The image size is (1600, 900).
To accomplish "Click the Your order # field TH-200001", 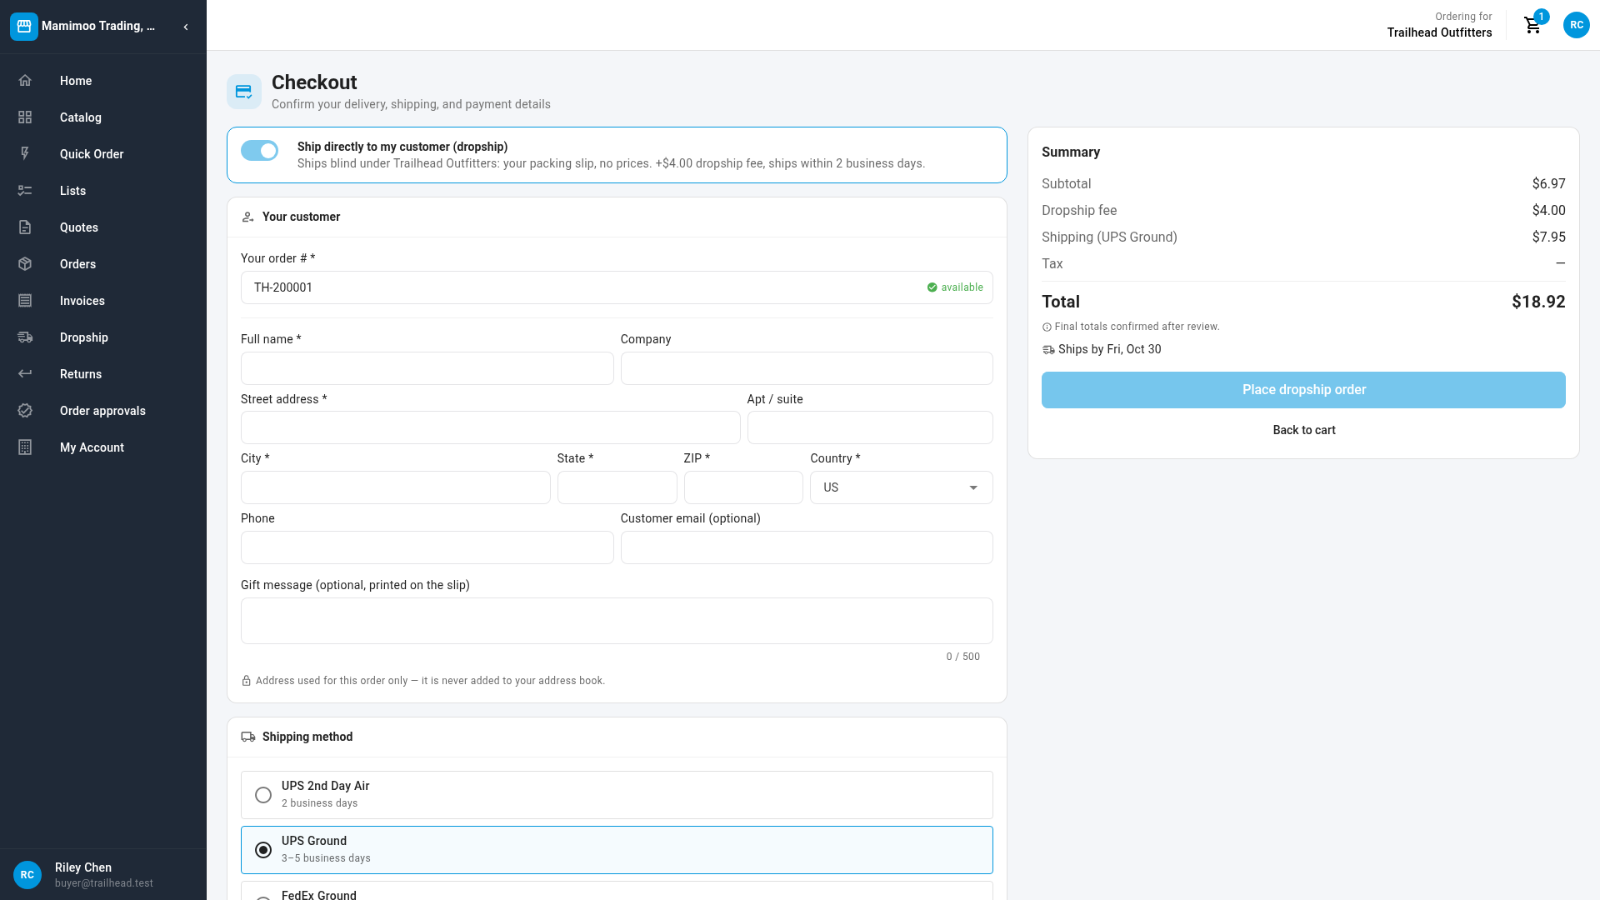I will [x=617, y=287].
